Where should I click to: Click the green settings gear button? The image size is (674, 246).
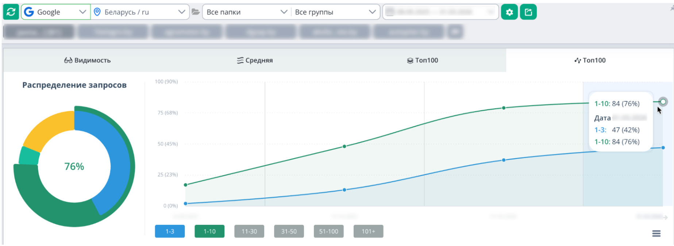pyautogui.click(x=509, y=12)
